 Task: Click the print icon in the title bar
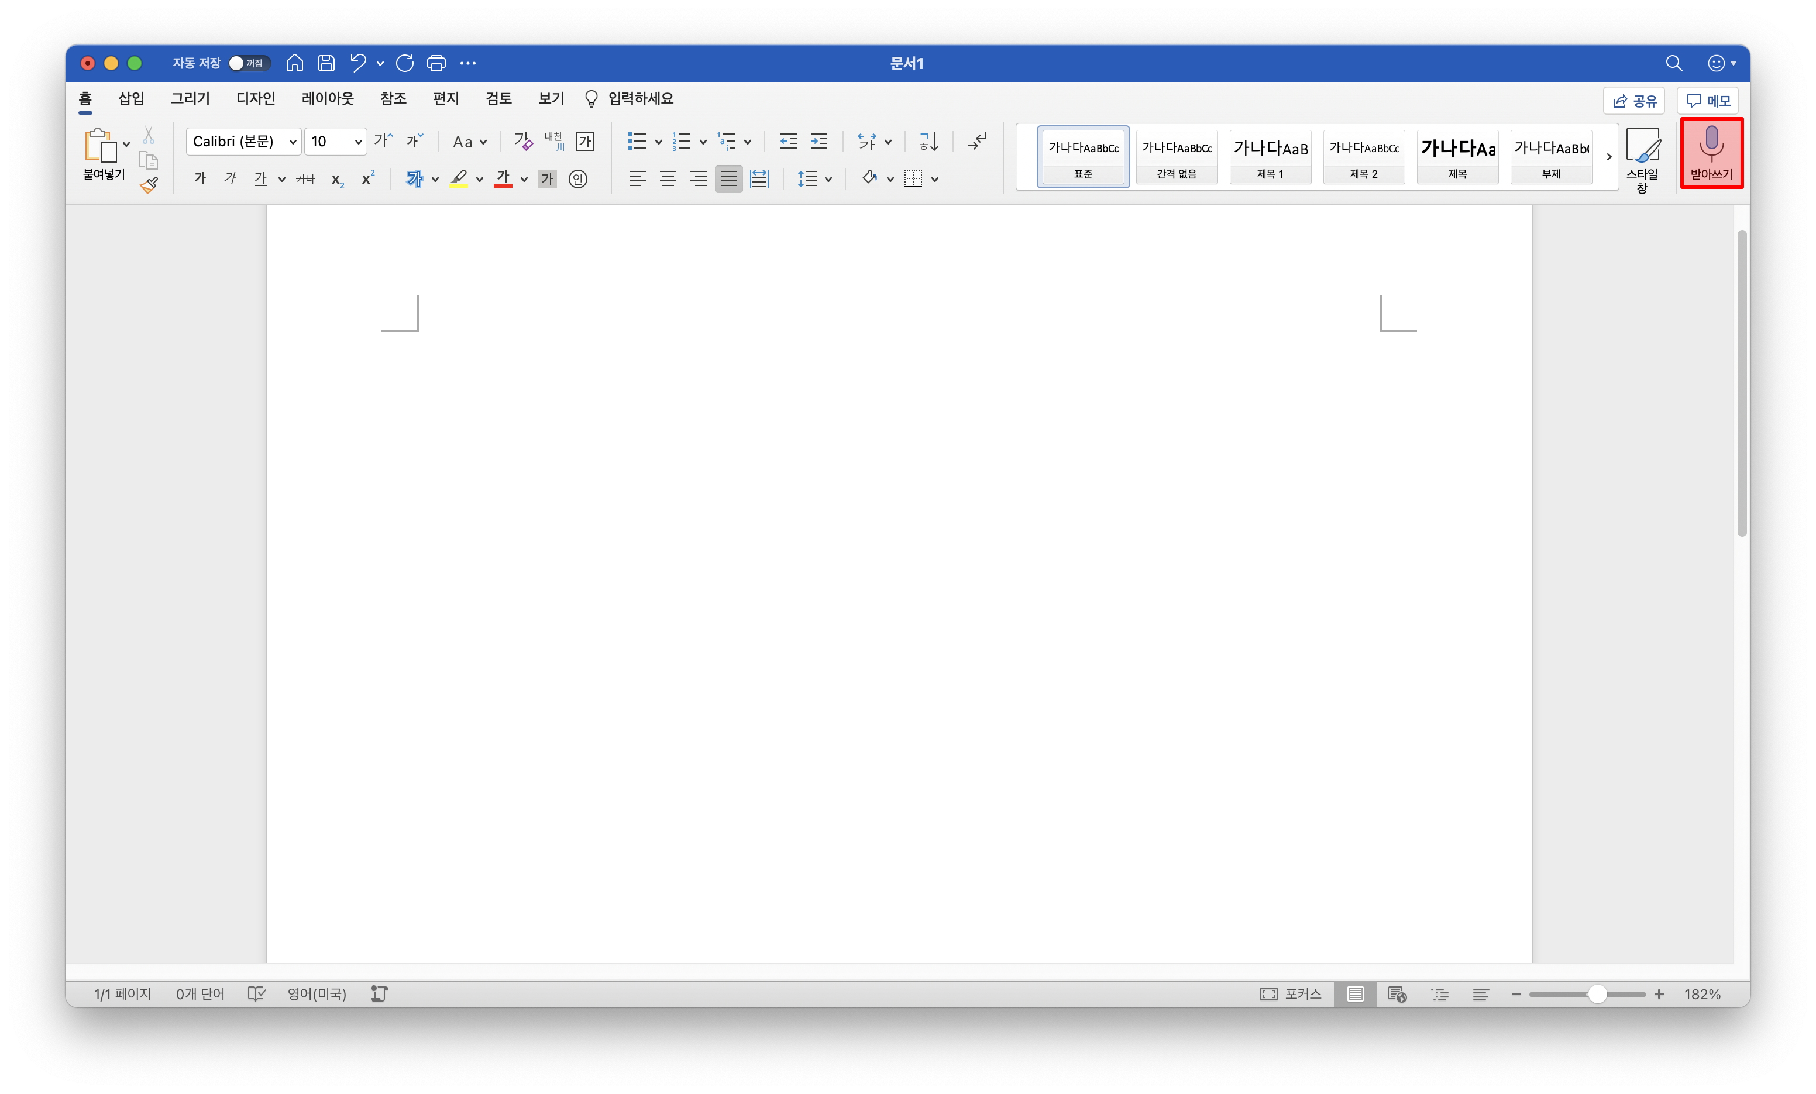click(x=436, y=63)
